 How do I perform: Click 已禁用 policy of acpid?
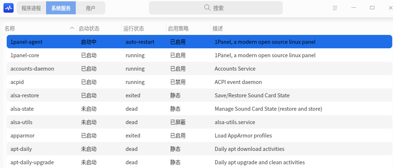(x=178, y=82)
